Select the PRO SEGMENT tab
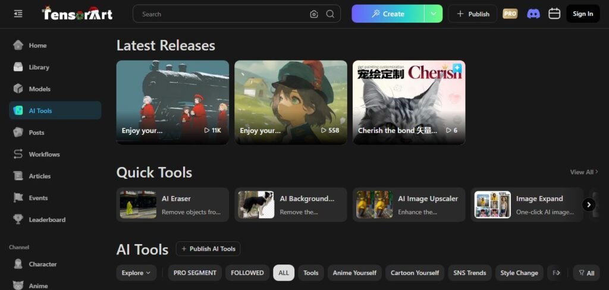Viewport: 609px width, 290px height. coord(194,273)
